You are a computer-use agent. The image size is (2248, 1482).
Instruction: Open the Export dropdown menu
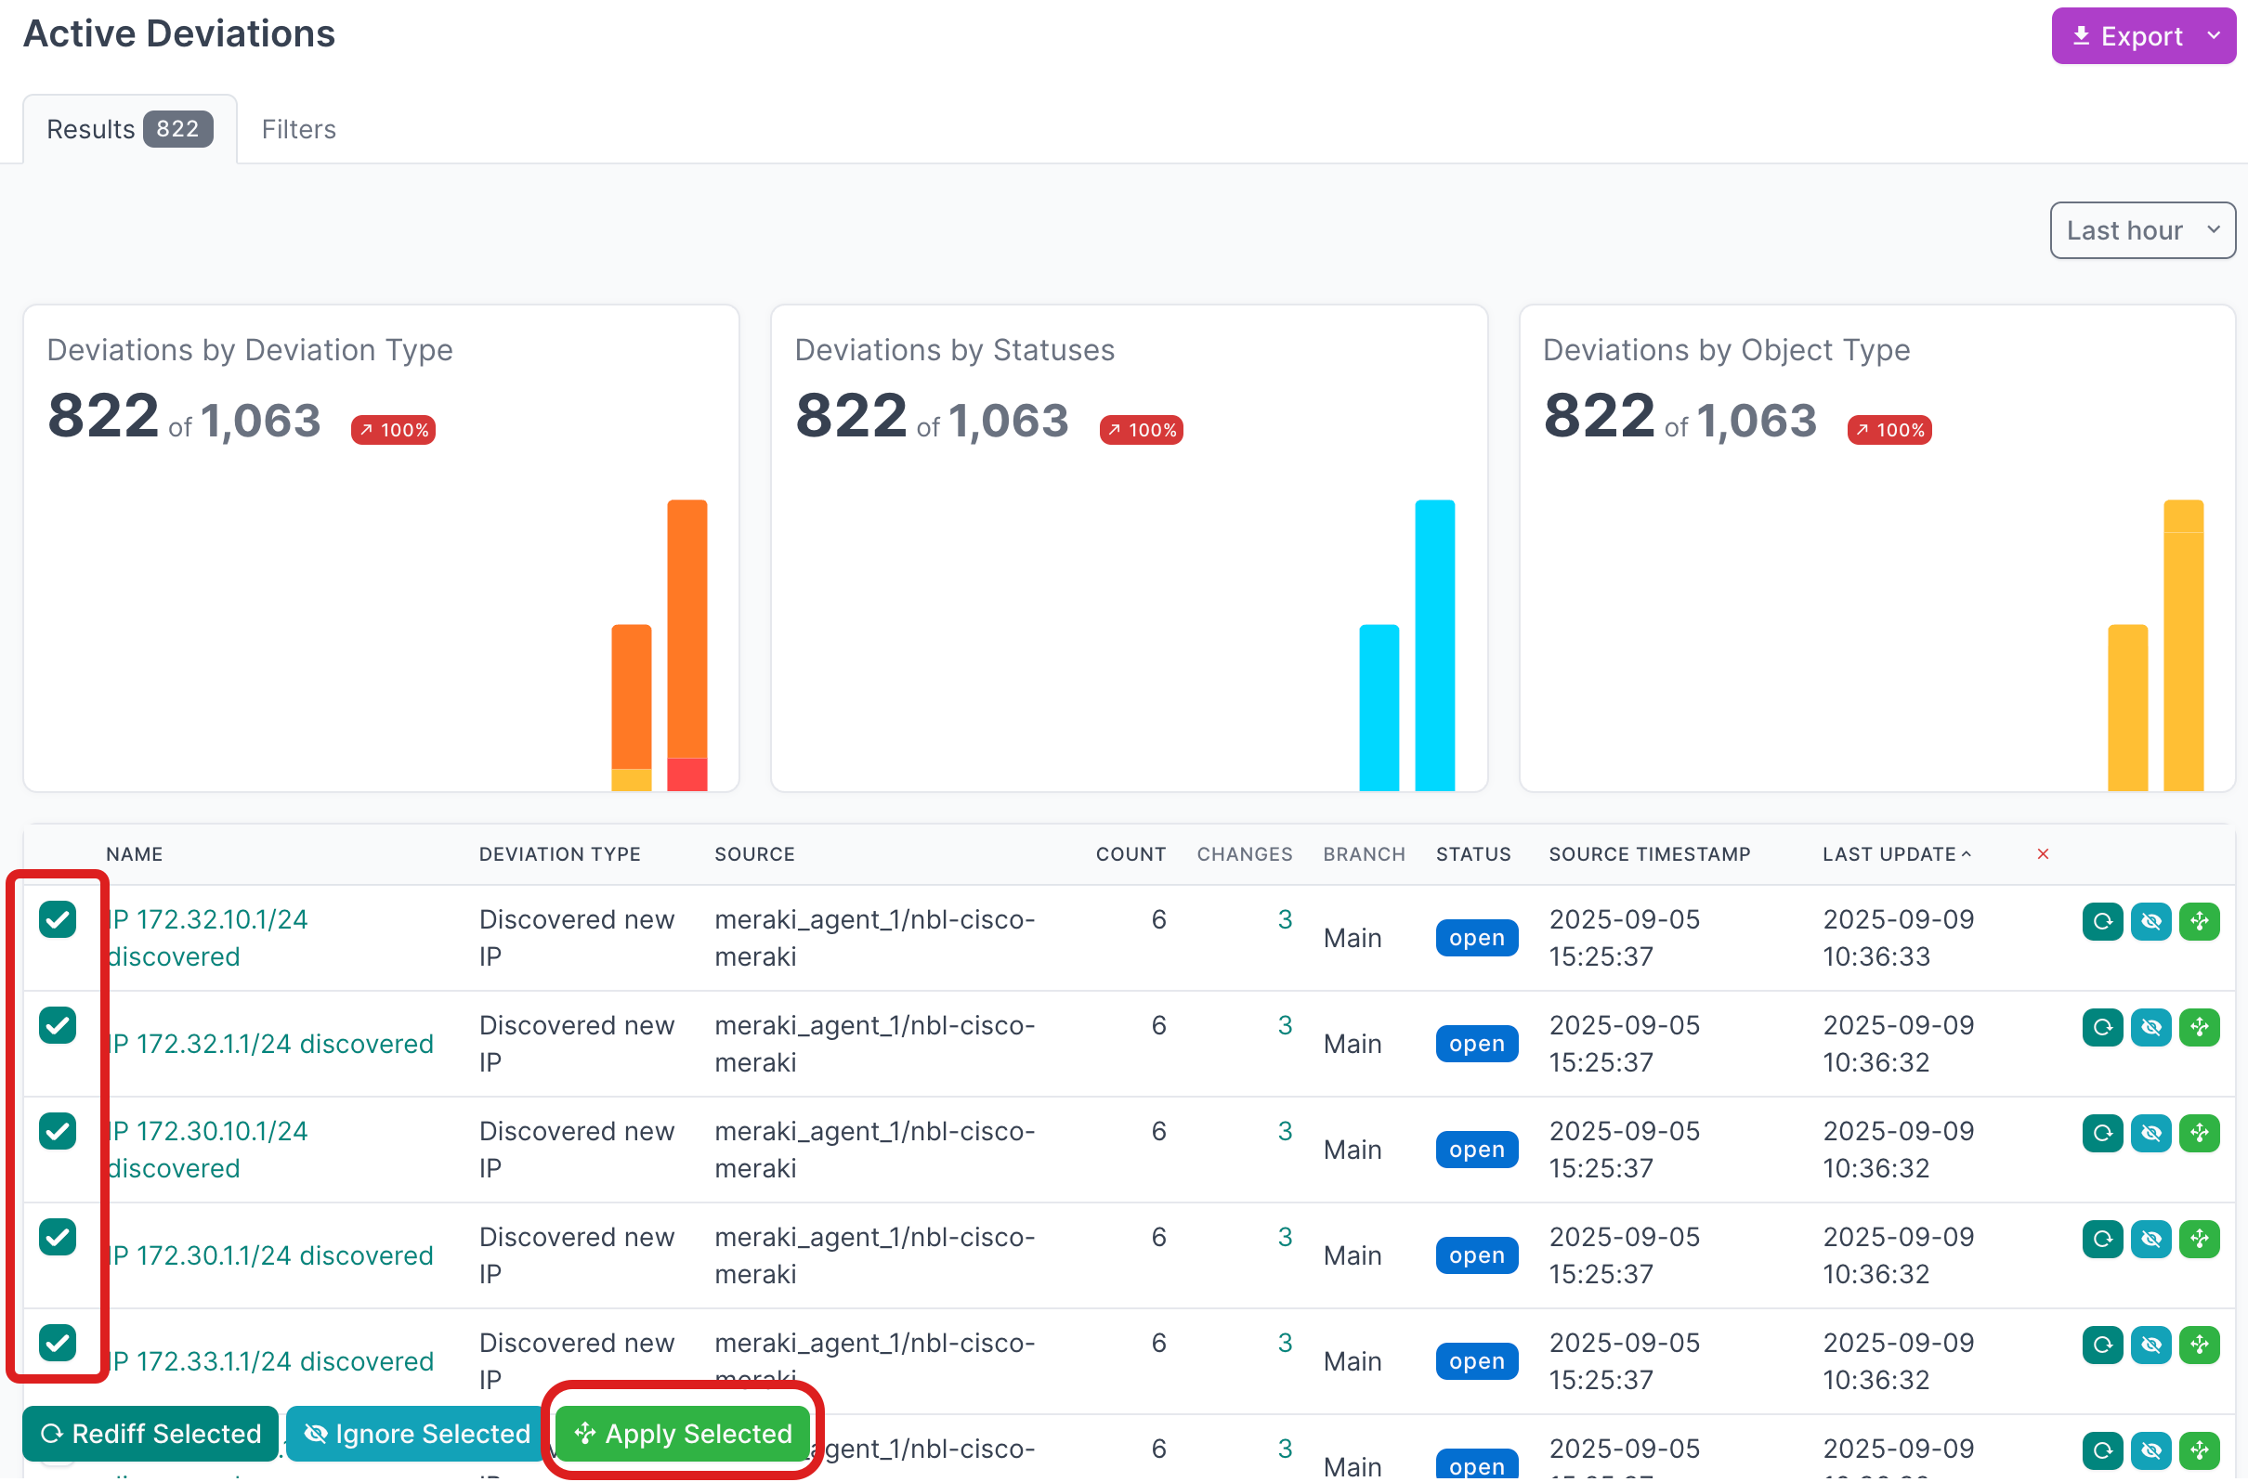tap(2142, 36)
